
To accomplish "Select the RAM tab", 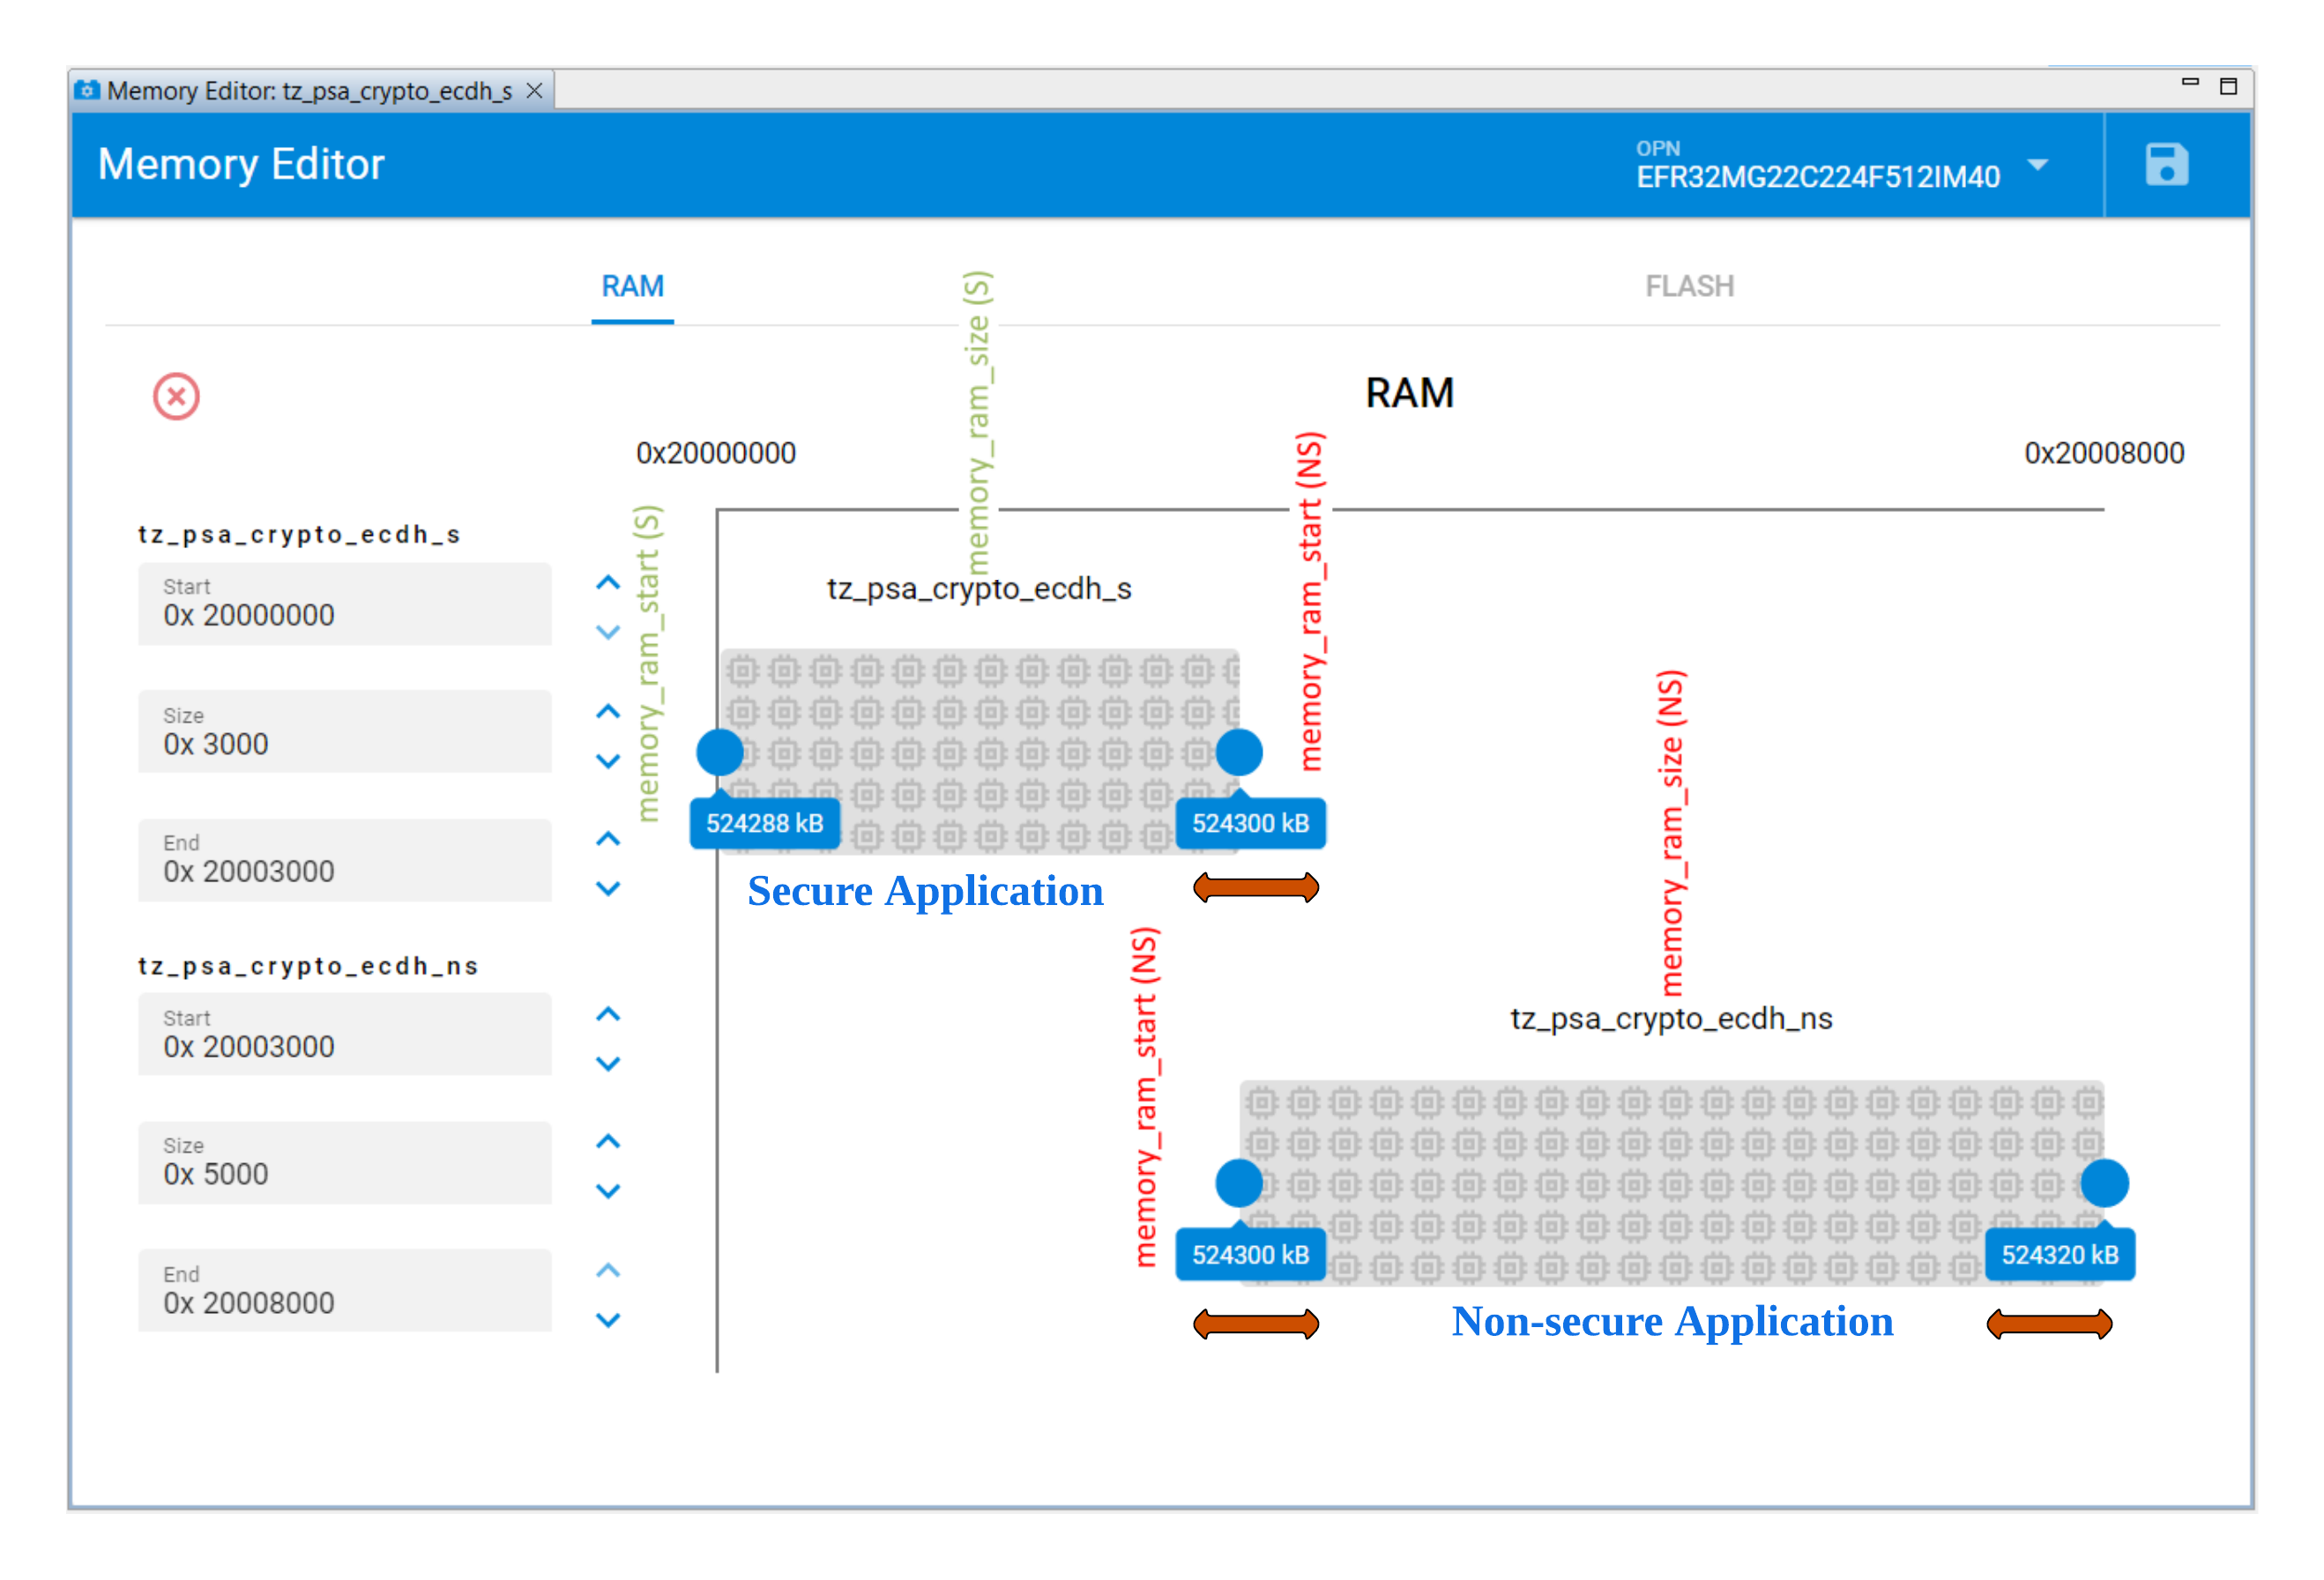I will click(632, 286).
